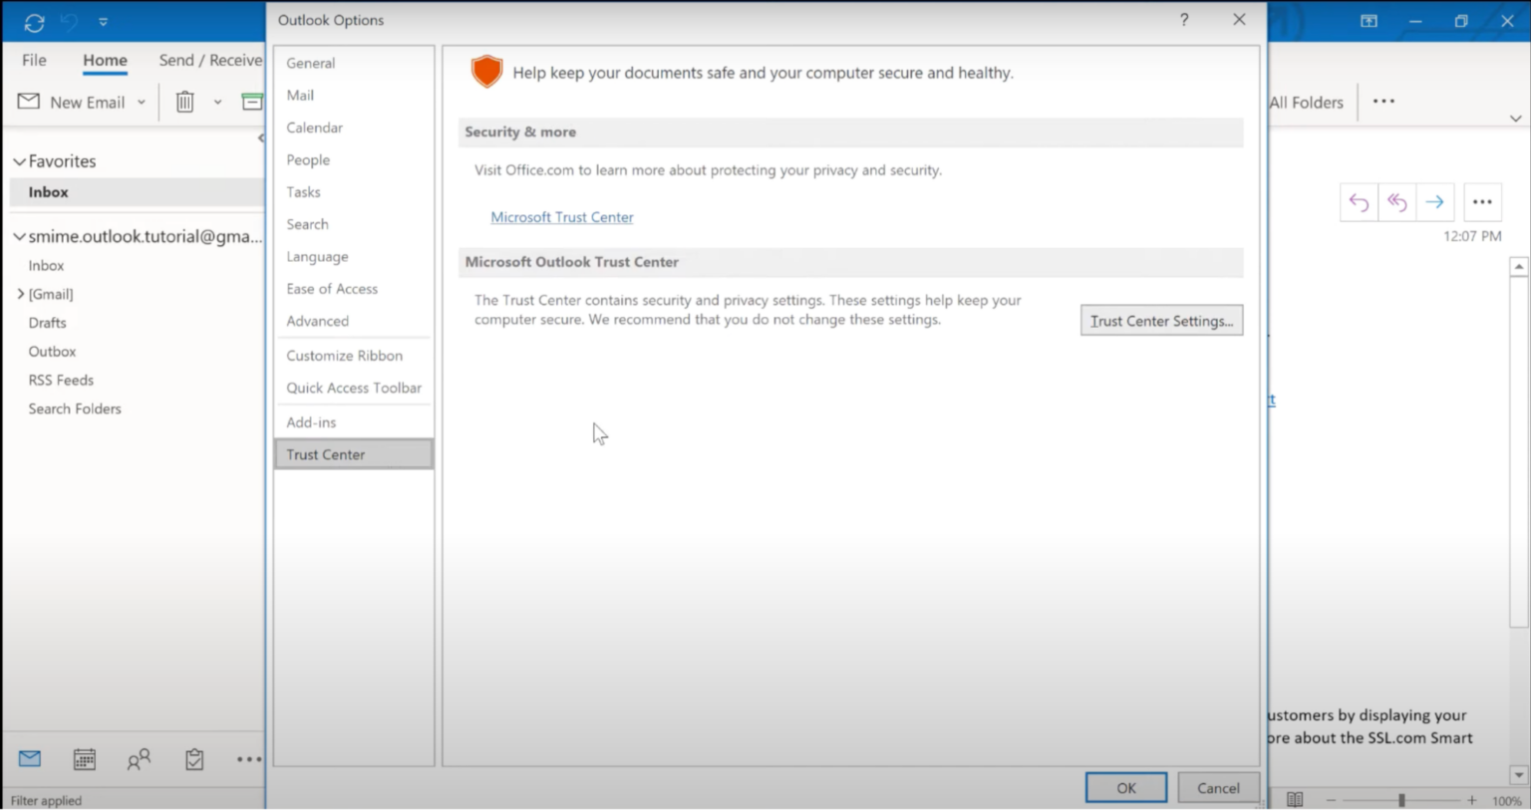Open Send / Receive progress icon in title bar
The width and height of the screenshot is (1531, 810).
pyautogui.click(x=33, y=20)
